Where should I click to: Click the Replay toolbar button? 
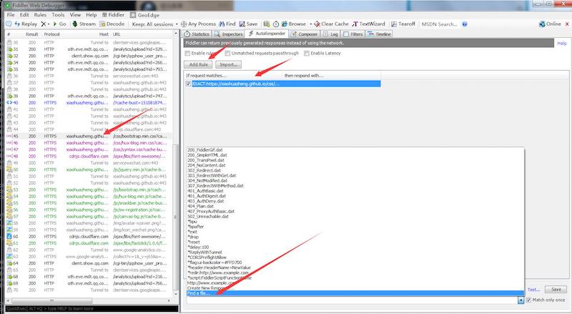click(26, 24)
